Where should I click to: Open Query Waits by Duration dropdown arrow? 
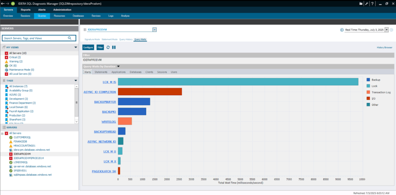pyautogui.click(x=118, y=67)
